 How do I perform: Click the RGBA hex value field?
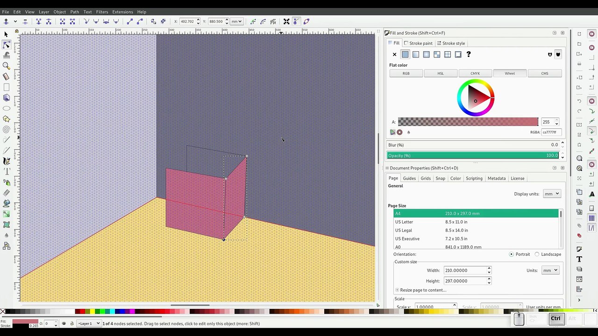coord(550,132)
